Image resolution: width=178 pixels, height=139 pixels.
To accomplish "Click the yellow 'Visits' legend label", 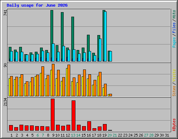I will [x=174, y=76].
